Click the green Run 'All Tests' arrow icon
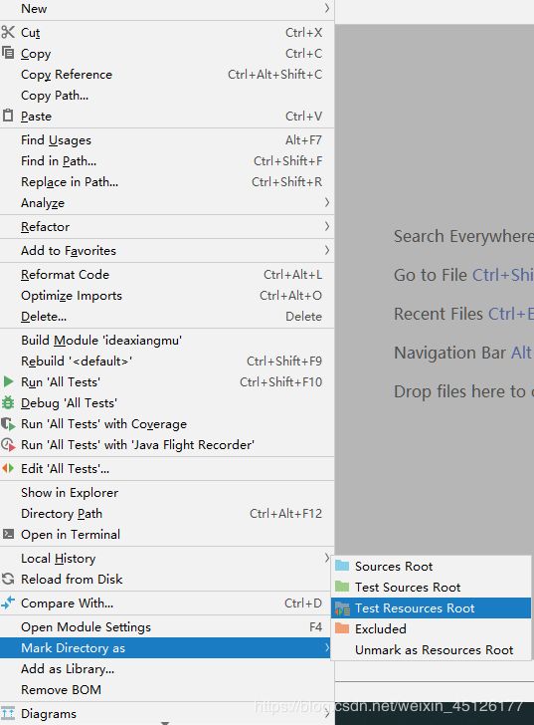The height and width of the screenshot is (725, 534). pyautogui.click(x=8, y=381)
